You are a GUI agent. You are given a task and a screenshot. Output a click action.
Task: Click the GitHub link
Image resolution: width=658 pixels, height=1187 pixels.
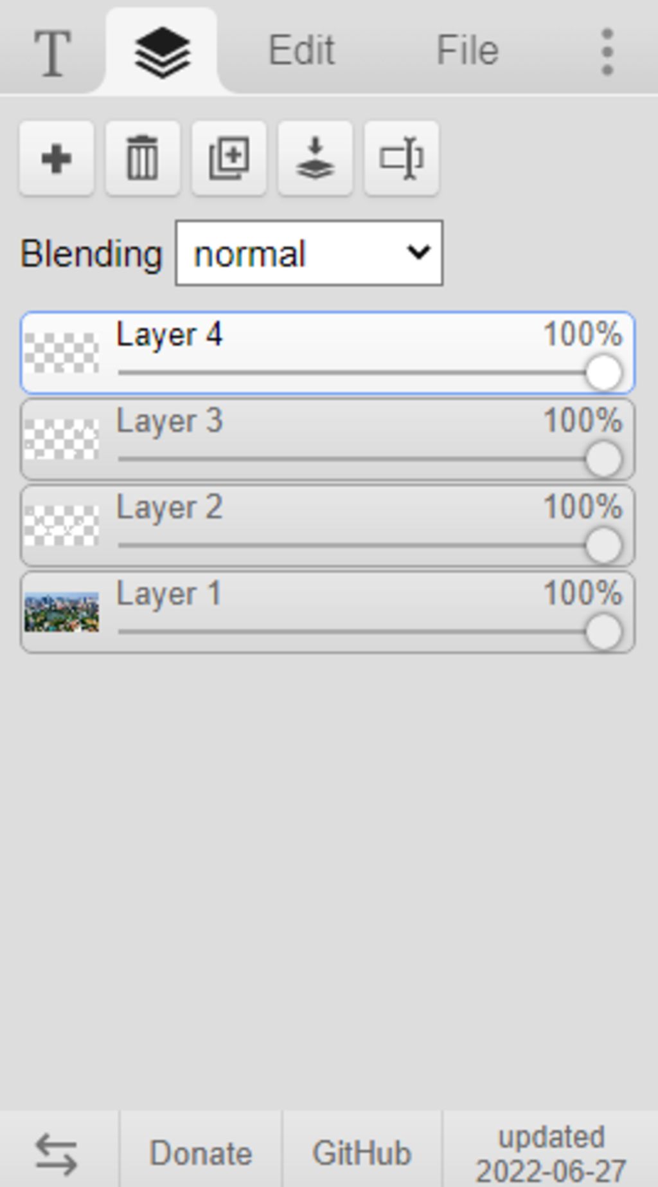tap(361, 1153)
